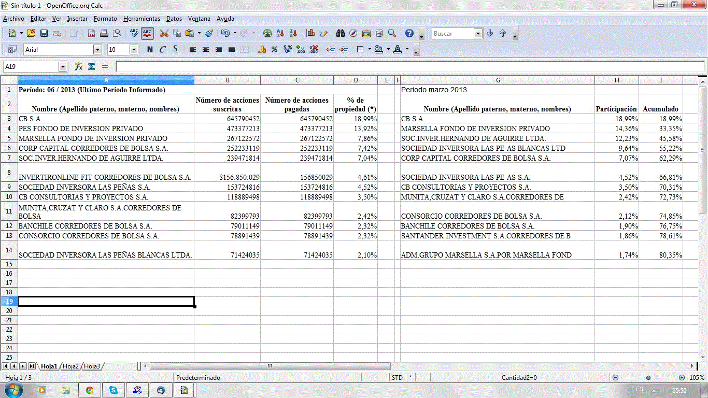
Task: Open Styles and Formatting window
Action: 12,50
